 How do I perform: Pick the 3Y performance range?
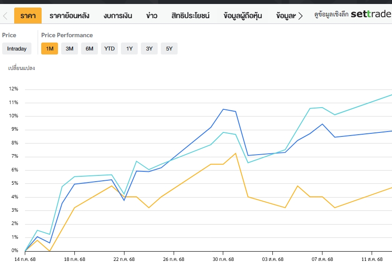tap(149, 49)
